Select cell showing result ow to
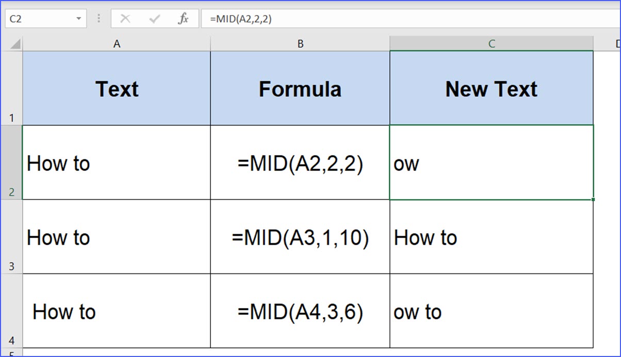621x357 pixels. [491, 312]
